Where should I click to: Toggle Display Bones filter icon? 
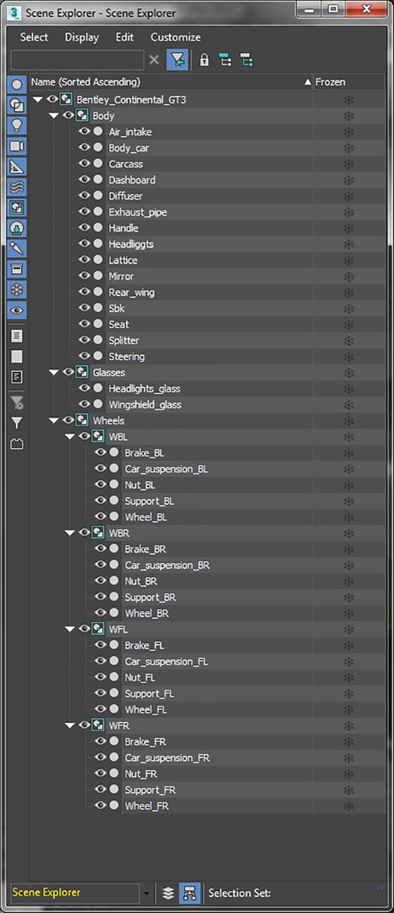(x=17, y=248)
